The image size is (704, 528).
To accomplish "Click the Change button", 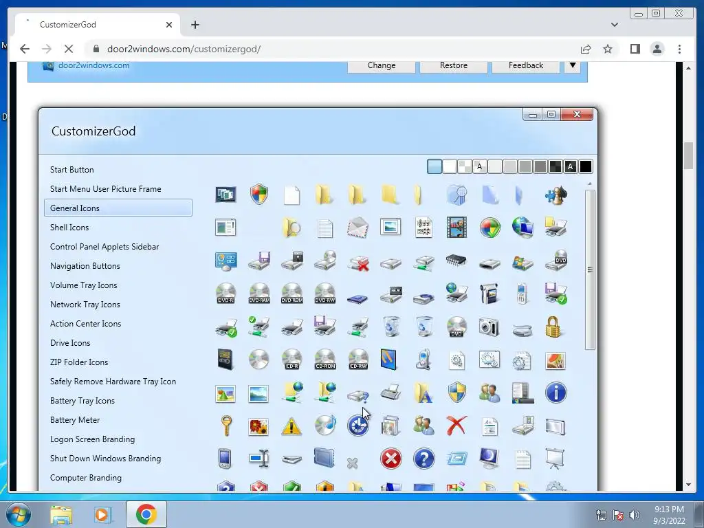I will pyautogui.click(x=382, y=65).
